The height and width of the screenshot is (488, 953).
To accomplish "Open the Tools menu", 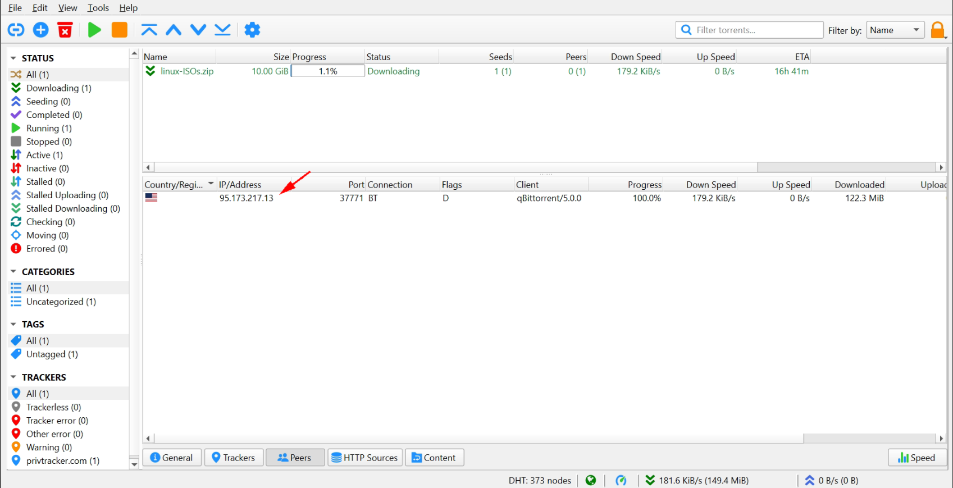I will pos(98,8).
